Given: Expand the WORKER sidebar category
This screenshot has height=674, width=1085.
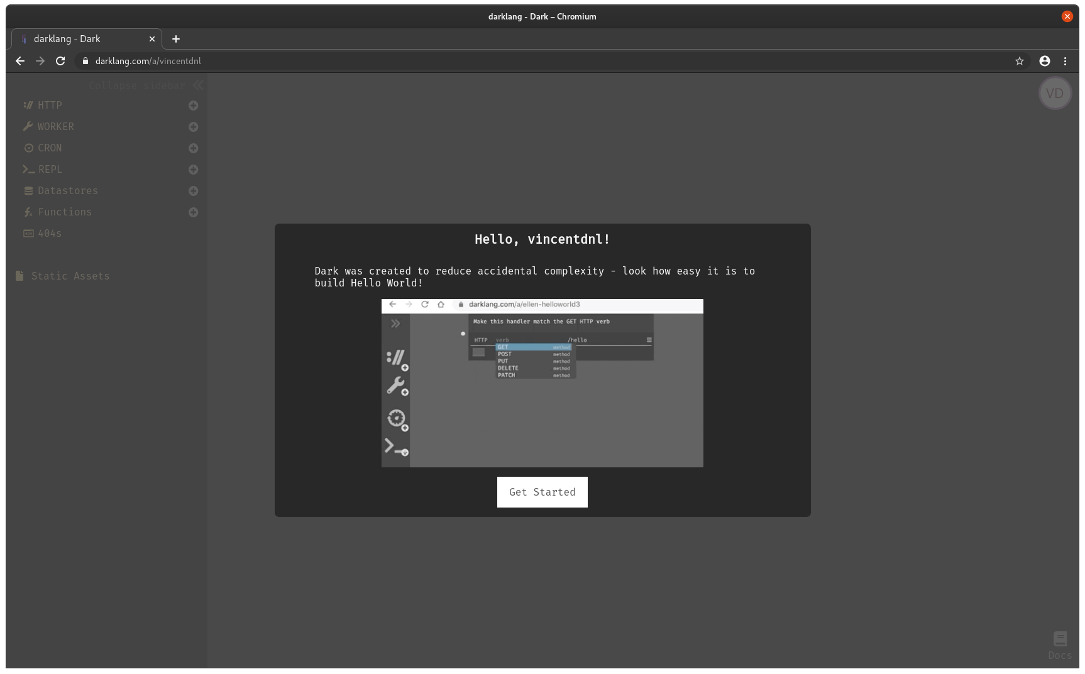Looking at the screenshot, I should [x=48, y=127].
